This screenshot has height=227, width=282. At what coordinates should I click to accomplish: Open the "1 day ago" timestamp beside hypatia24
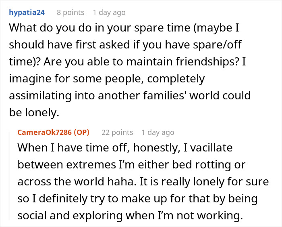click(109, 13)
